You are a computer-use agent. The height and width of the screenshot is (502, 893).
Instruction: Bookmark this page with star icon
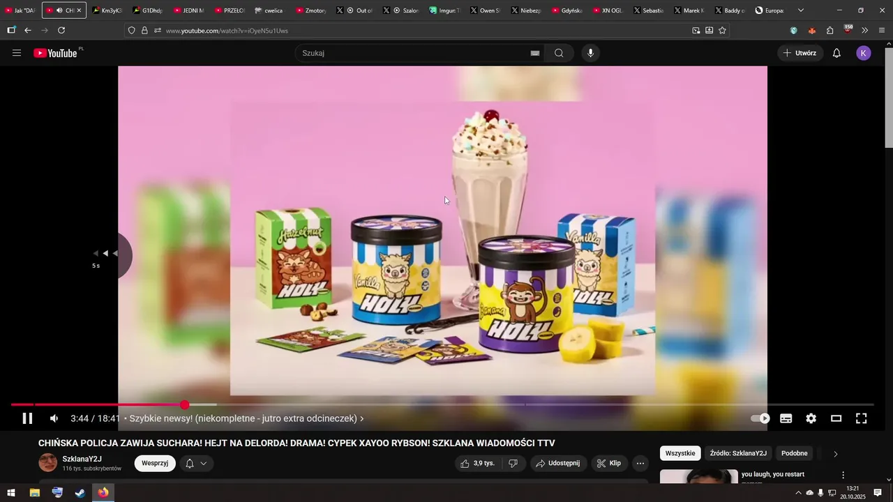pyautogui.click(x=722, y=31)
